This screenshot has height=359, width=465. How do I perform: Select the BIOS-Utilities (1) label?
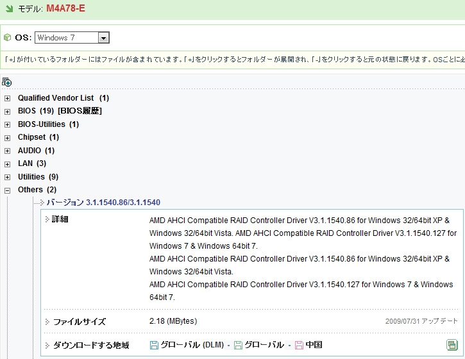click(x=48, y=124)
